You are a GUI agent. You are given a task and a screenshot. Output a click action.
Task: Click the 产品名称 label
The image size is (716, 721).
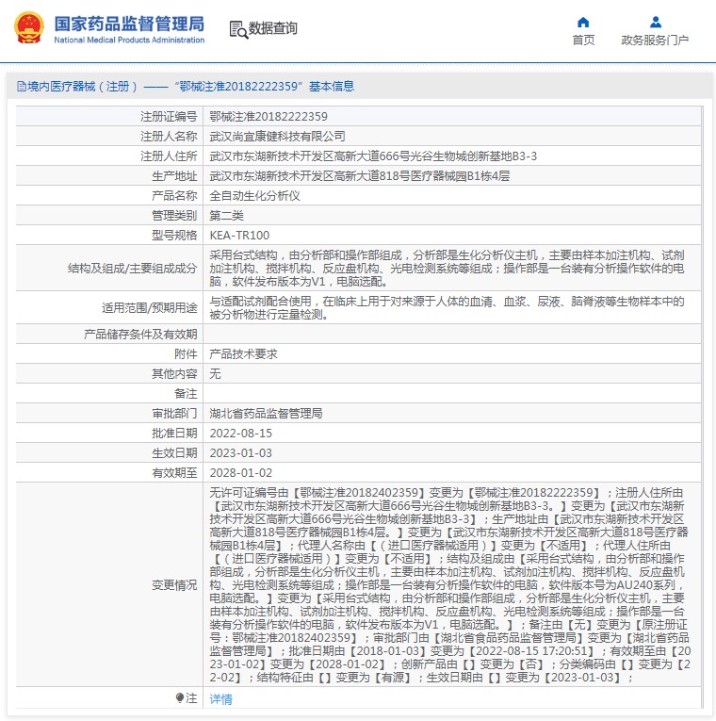[x=174, y=195]
